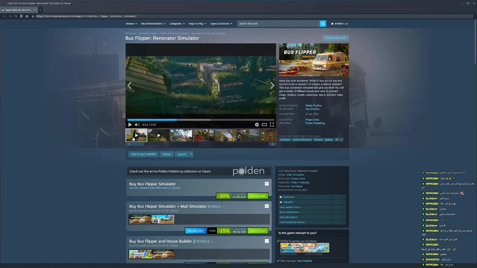Open the Simulation Games breadcrumb
Viewport: 477px width, 268px height.
point(148,33)
